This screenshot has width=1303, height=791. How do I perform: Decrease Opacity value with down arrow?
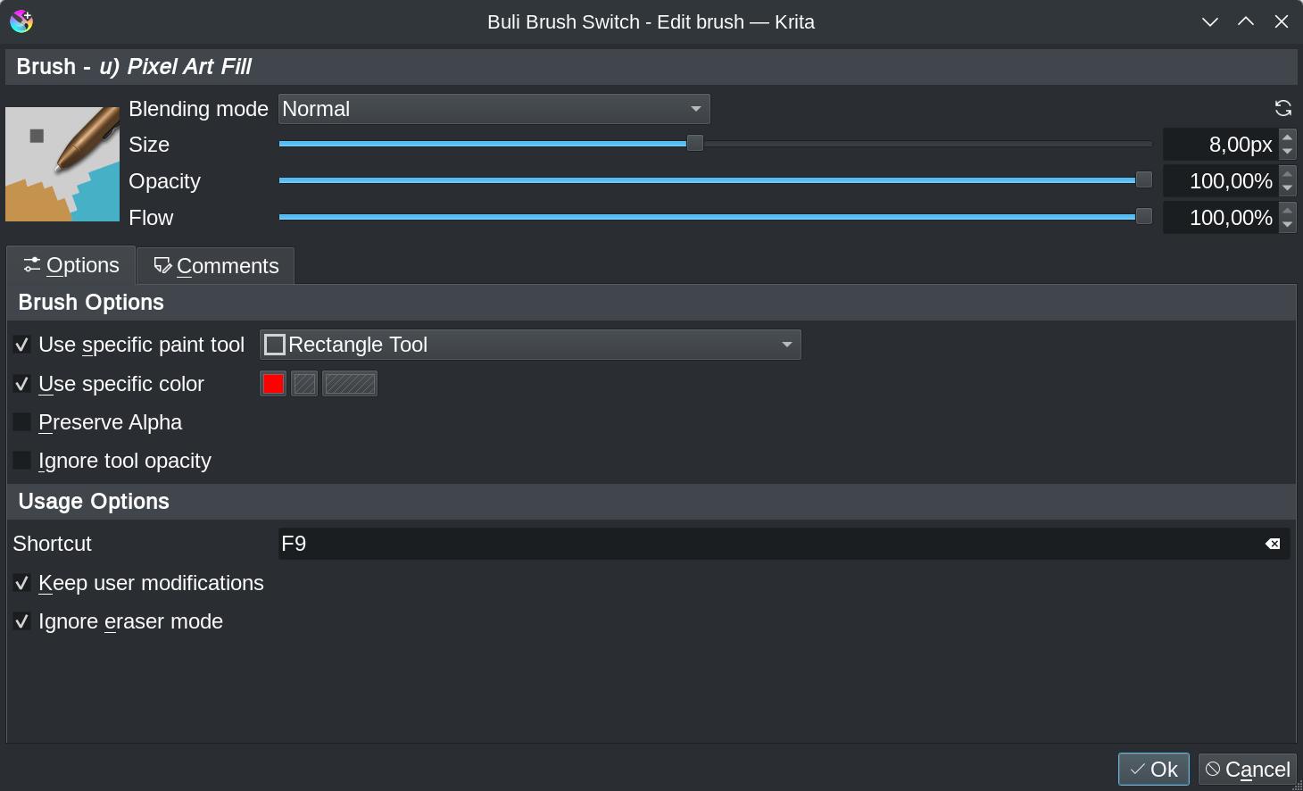click(x=1287, y=188)
